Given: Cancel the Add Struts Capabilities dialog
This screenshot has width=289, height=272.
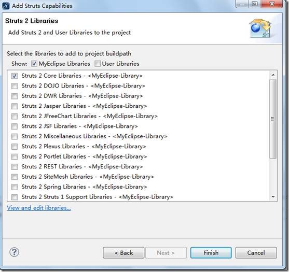Looking at the screenshot, I should coord(256,253).
